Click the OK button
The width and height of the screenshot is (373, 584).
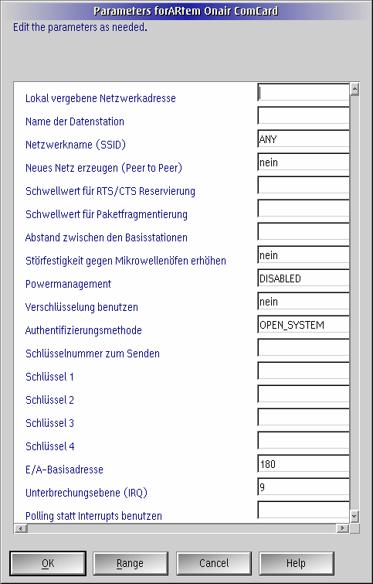coord(48,563)
